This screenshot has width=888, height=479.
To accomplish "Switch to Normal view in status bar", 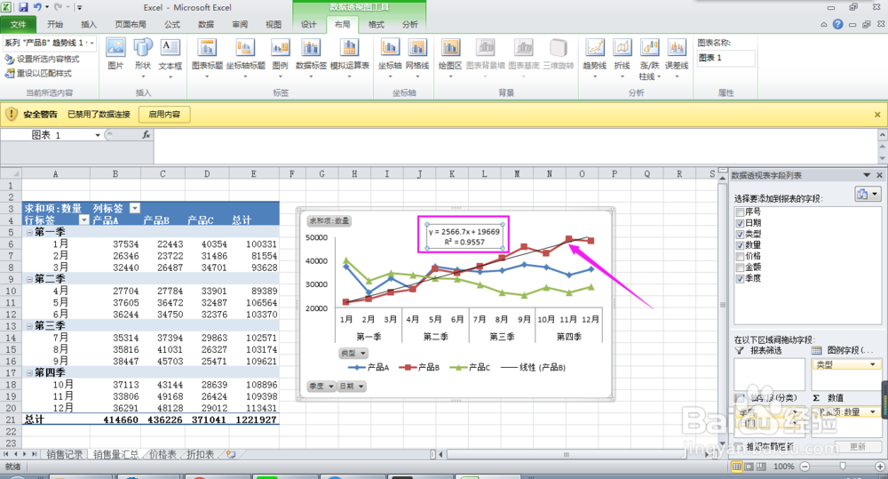I will coord(736,467).
